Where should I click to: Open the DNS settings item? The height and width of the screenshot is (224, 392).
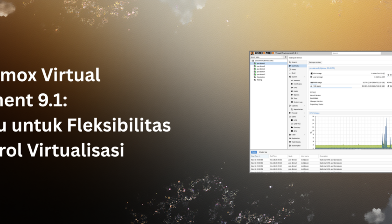click(295, 87)
